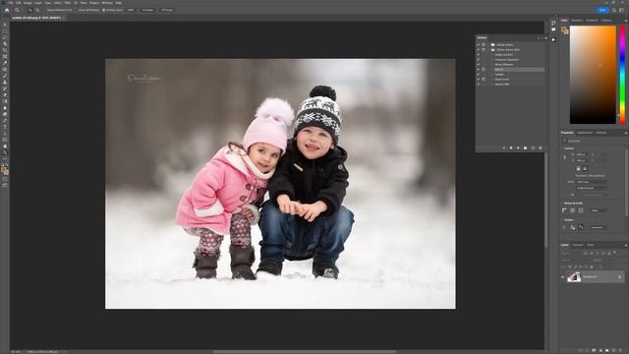Select the Eraser tool
Viewport: 629px width, 354px height.
coord(5,95)
